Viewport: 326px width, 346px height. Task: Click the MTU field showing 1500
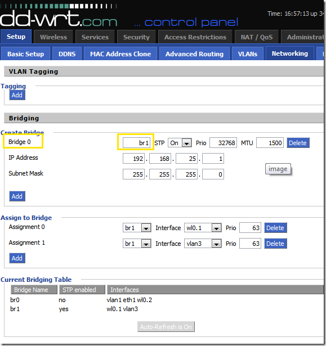(x=270, y=143)
